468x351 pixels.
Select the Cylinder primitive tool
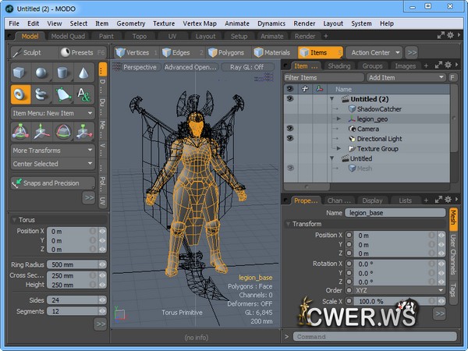click(x=63, y=73)
